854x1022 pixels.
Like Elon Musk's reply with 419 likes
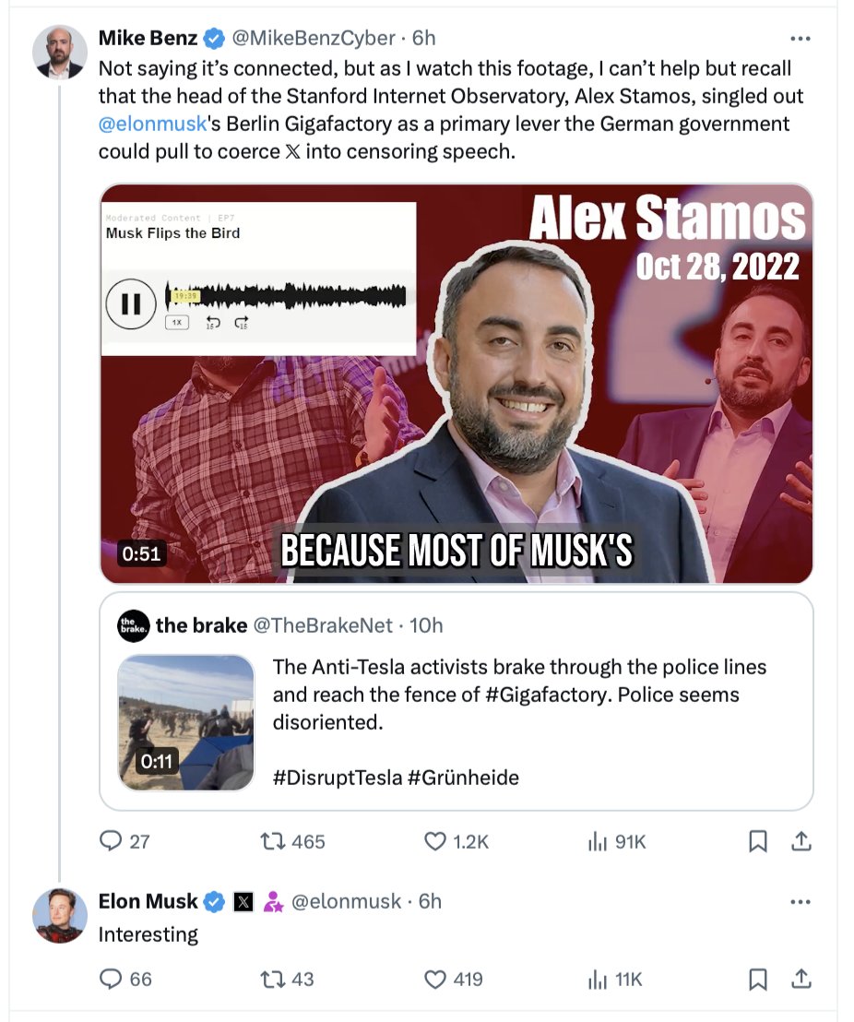[x=453, y=979]
